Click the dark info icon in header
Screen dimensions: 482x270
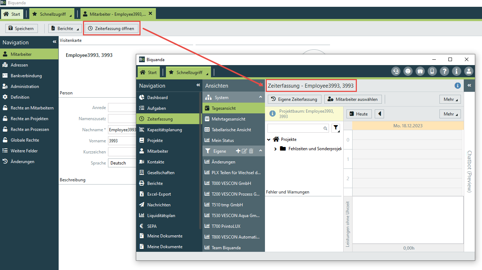(457, 71)
